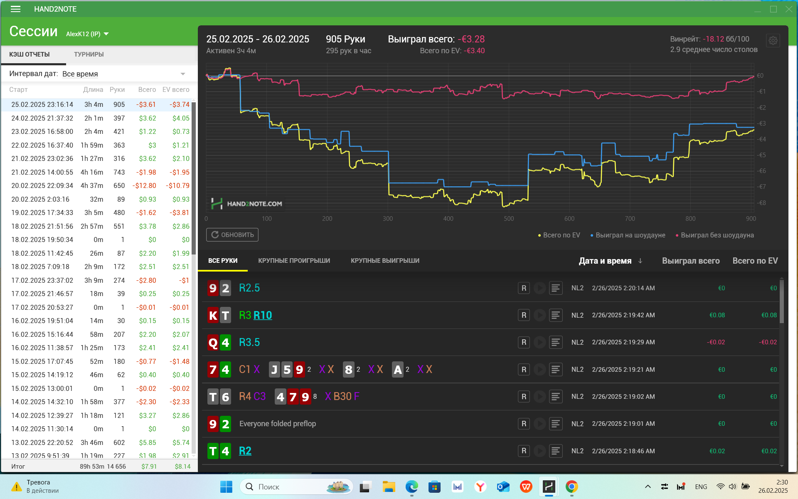Click the hands list vertical scrollbar thumb
The height and width of the screenshot is (499, 798).
point(782,301)
